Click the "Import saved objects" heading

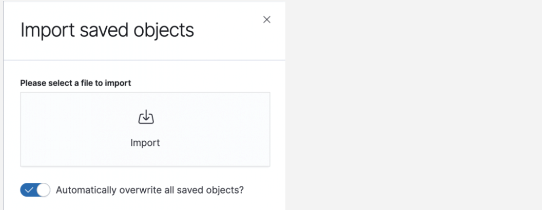107,30
